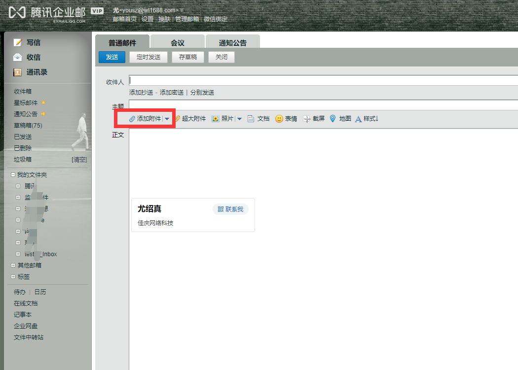Click the VIP badge
518x370 pixels.
[97, 11]
